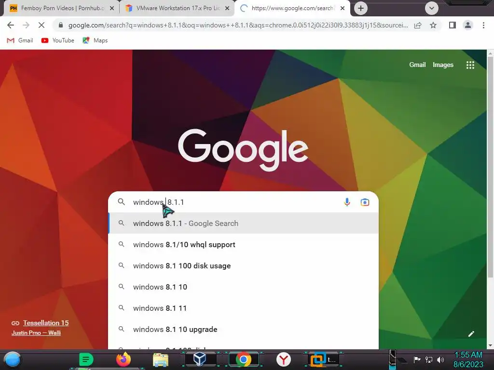Select suggestion "windows 8.1 100 disk usage"

243,265
